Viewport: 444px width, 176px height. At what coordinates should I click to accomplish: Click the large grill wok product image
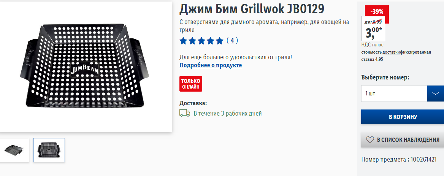pyautogui.click(x=85, y=67)
